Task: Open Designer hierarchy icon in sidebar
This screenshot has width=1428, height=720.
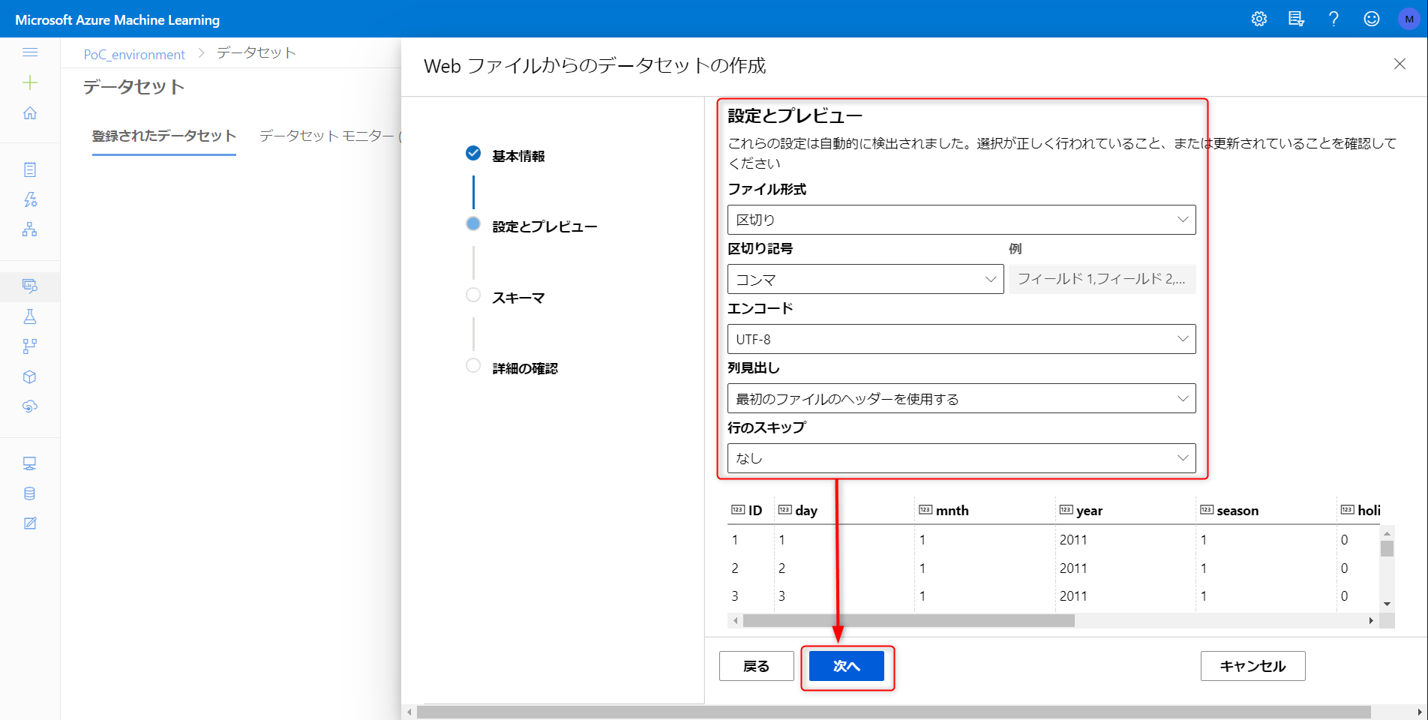Action: point(30,229)
